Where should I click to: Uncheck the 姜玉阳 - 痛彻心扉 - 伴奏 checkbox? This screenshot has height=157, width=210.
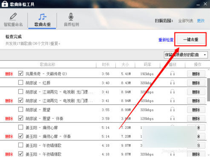pyautogui.click(x=21, y=136)
